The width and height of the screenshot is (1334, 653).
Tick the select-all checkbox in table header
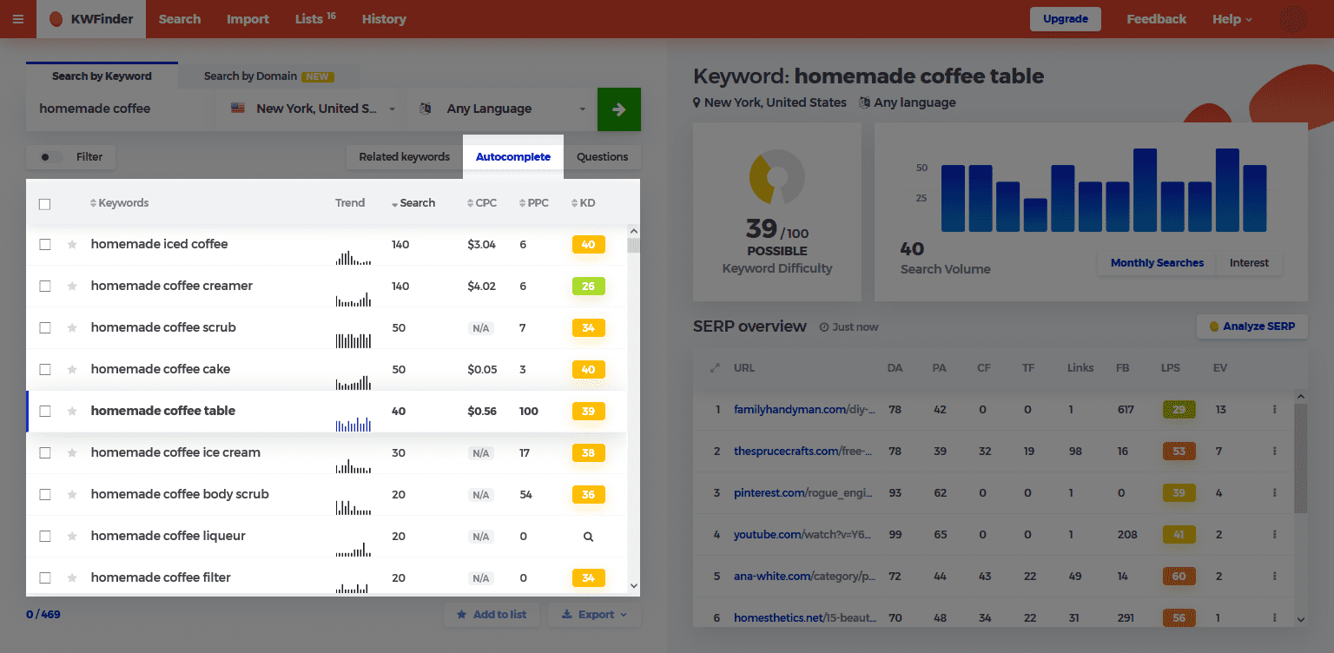pos(45,204)
